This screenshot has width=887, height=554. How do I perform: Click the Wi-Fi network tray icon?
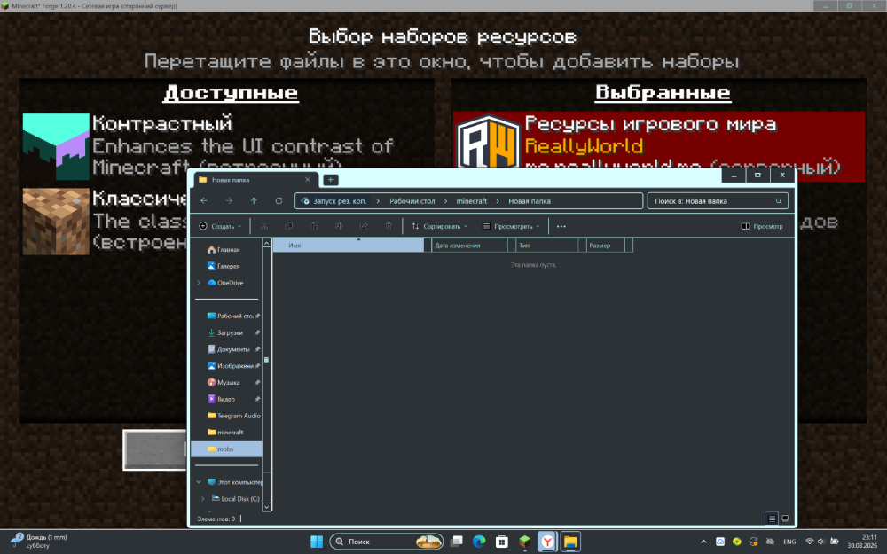point(810,542)
